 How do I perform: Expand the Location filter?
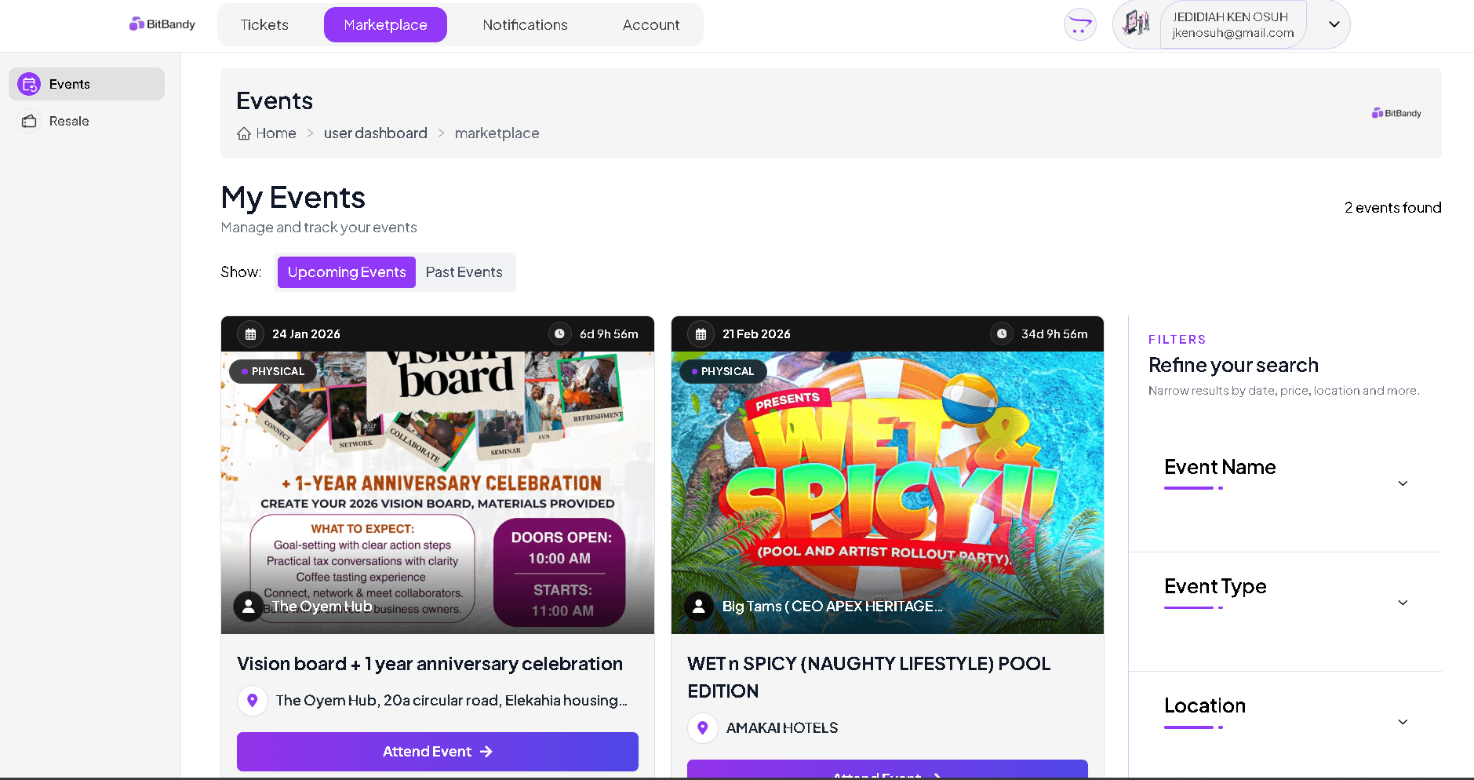[1403, 722]
